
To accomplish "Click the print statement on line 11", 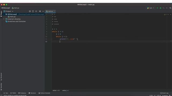I will [69, 39].
